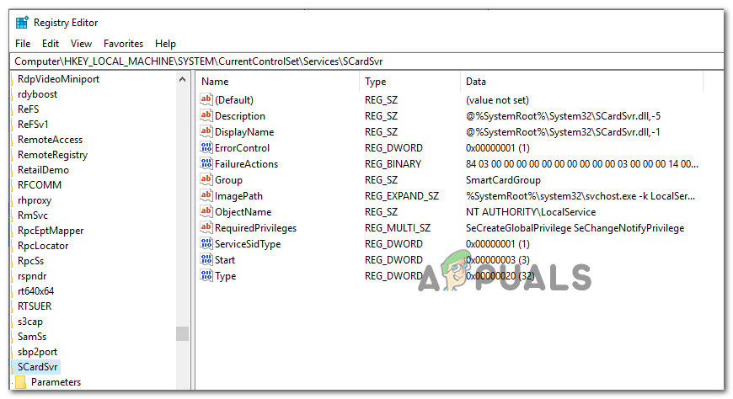Select the RetailDemo key

click(x=43, y=170)
